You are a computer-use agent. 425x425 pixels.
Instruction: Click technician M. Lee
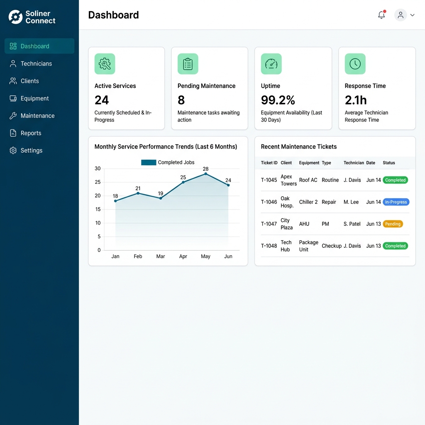pos(351,202)
